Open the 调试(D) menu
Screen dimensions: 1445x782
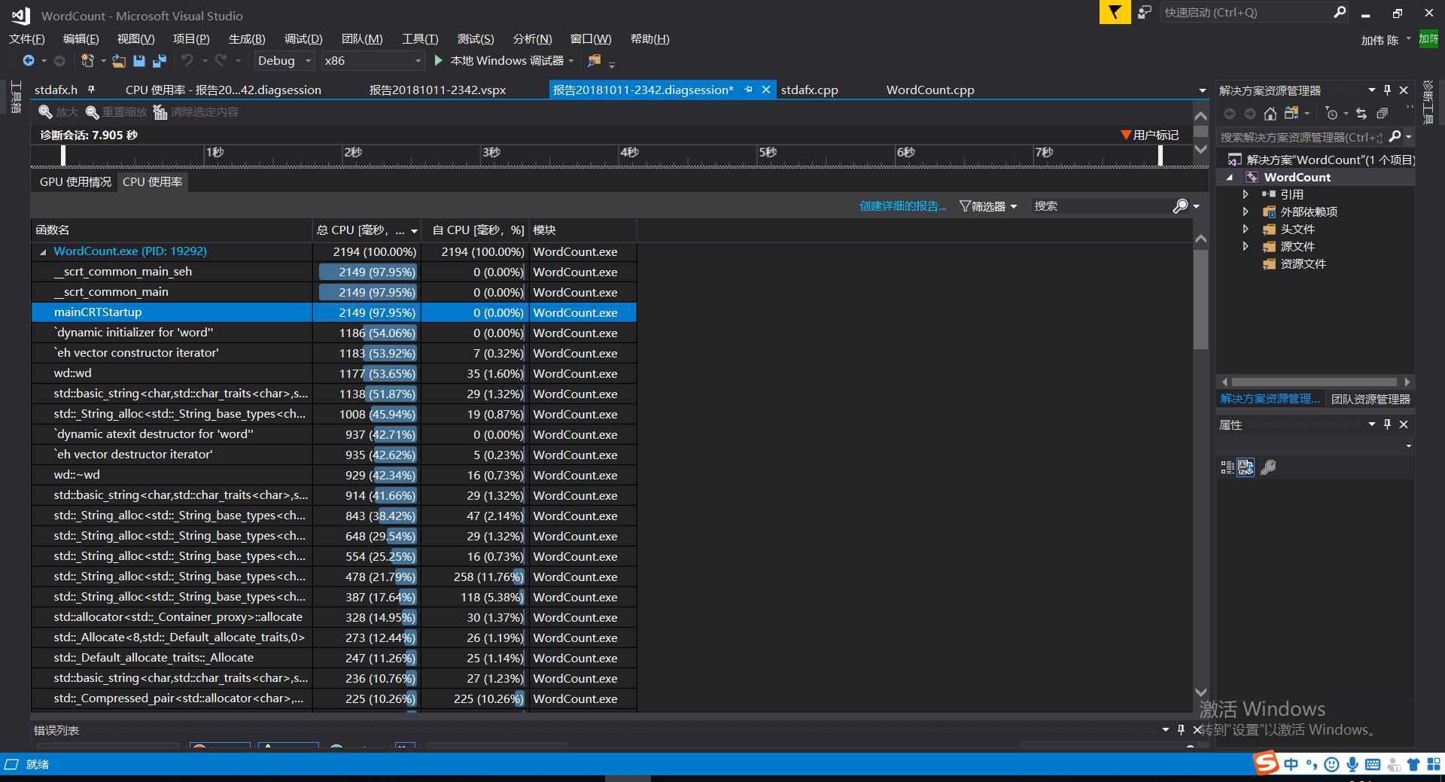[x=303, y=39]
